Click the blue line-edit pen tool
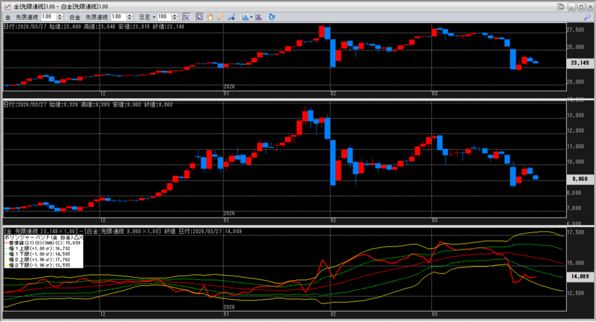Screen dimensions: 596x322 tap(232, 17)
